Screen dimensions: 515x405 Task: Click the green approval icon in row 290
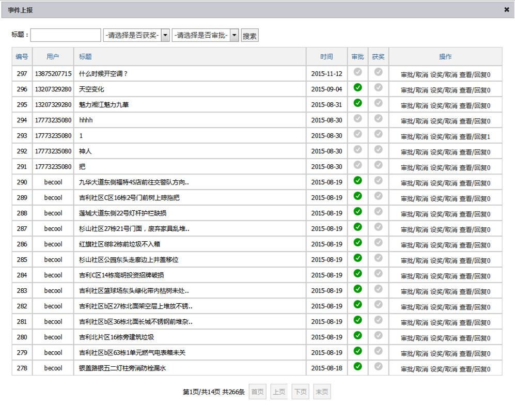point(357,181)
